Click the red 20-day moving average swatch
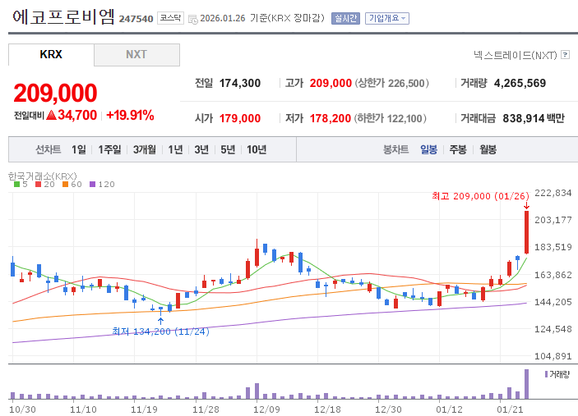 38,185
